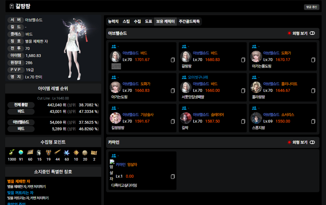The height and width of the screenshot is (205, 326).
Task: Click the 방금 갱신 refresh button
Action: coord(311,7)
